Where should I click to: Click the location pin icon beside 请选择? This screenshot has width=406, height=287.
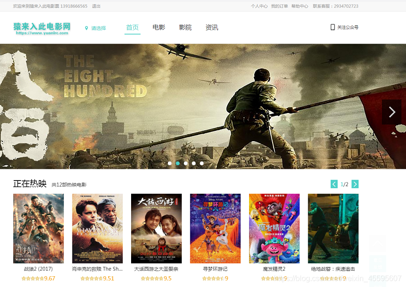coord(86,28)
